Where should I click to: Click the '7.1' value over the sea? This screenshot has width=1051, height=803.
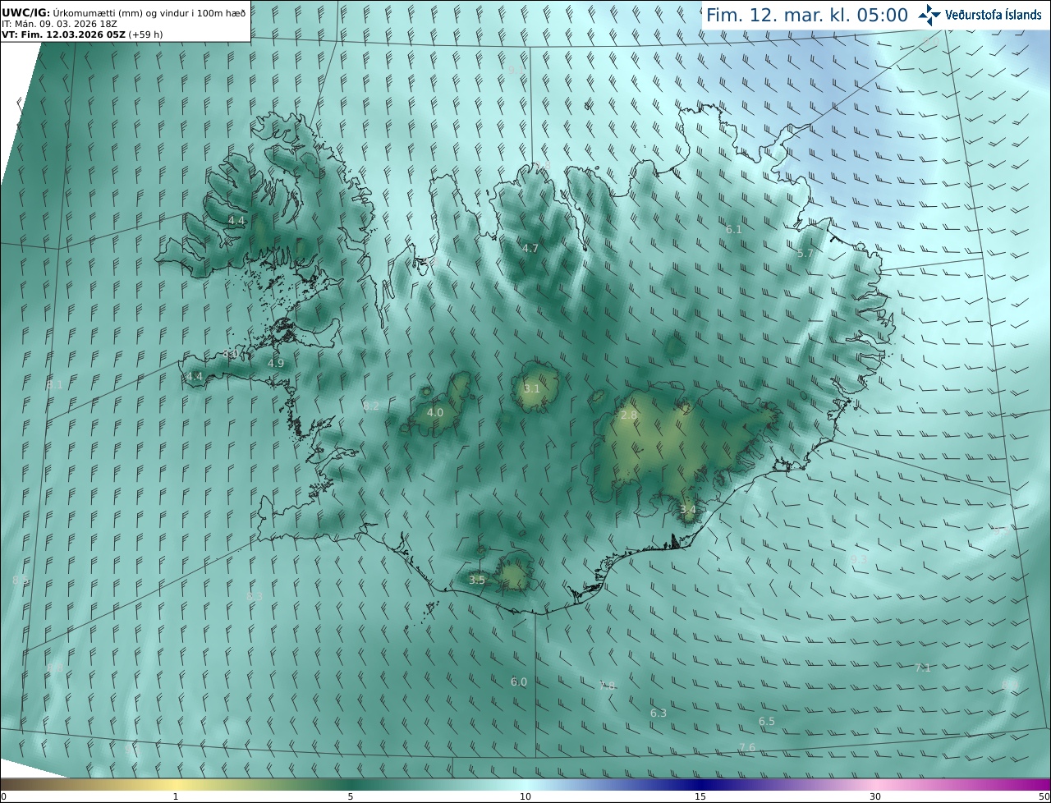(x=923, y=668)
